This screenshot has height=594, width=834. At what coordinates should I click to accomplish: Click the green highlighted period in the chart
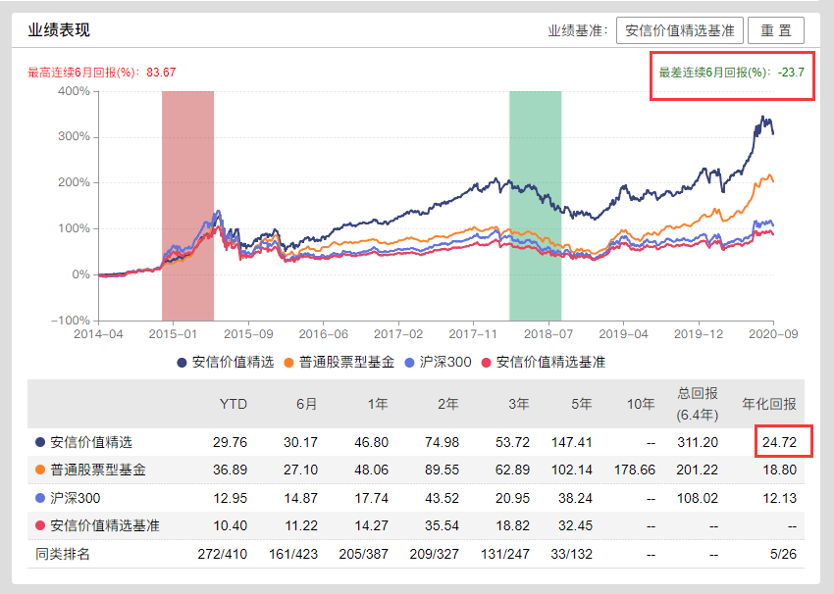pos(535,206)
